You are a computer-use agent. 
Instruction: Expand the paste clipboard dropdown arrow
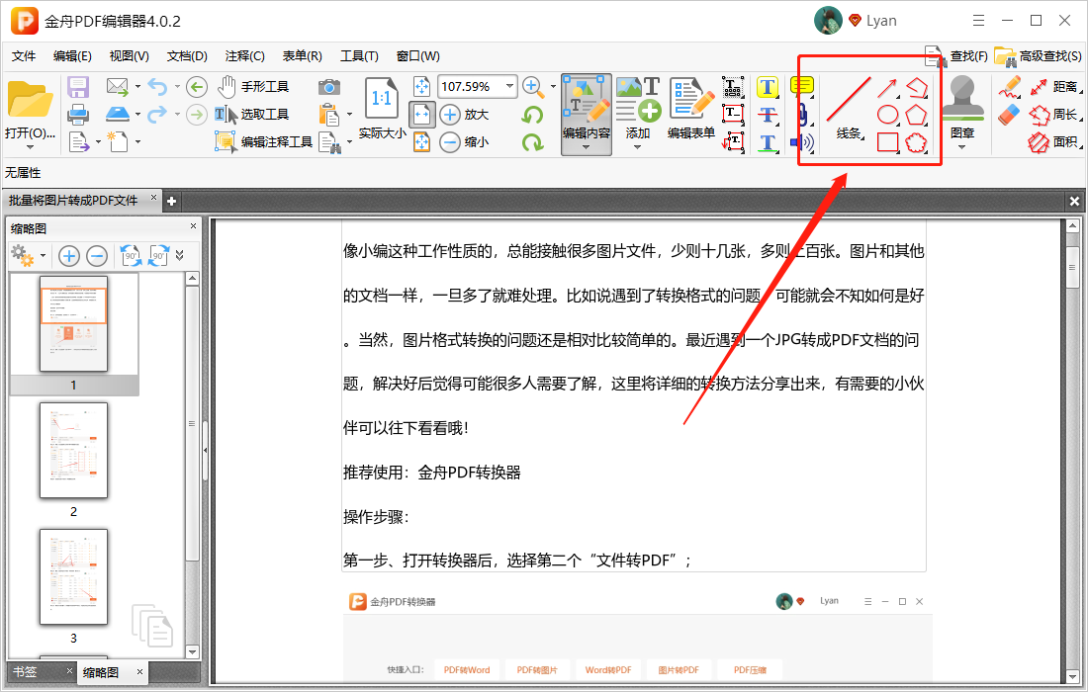tap(349, 114)
